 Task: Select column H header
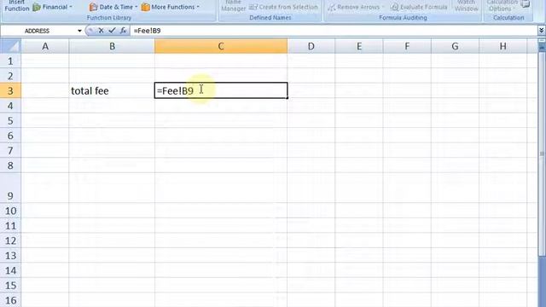(x=502, y=46)
